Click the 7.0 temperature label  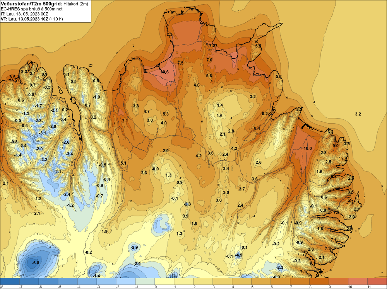click(x=209, y=60)
